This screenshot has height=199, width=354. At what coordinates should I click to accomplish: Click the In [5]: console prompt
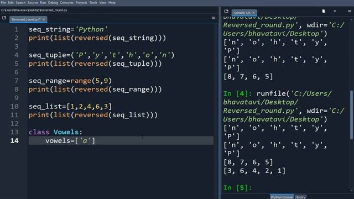tap(237, 188)
